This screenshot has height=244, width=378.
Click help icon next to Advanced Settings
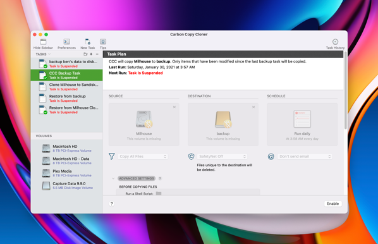click(x=160, y=178)
